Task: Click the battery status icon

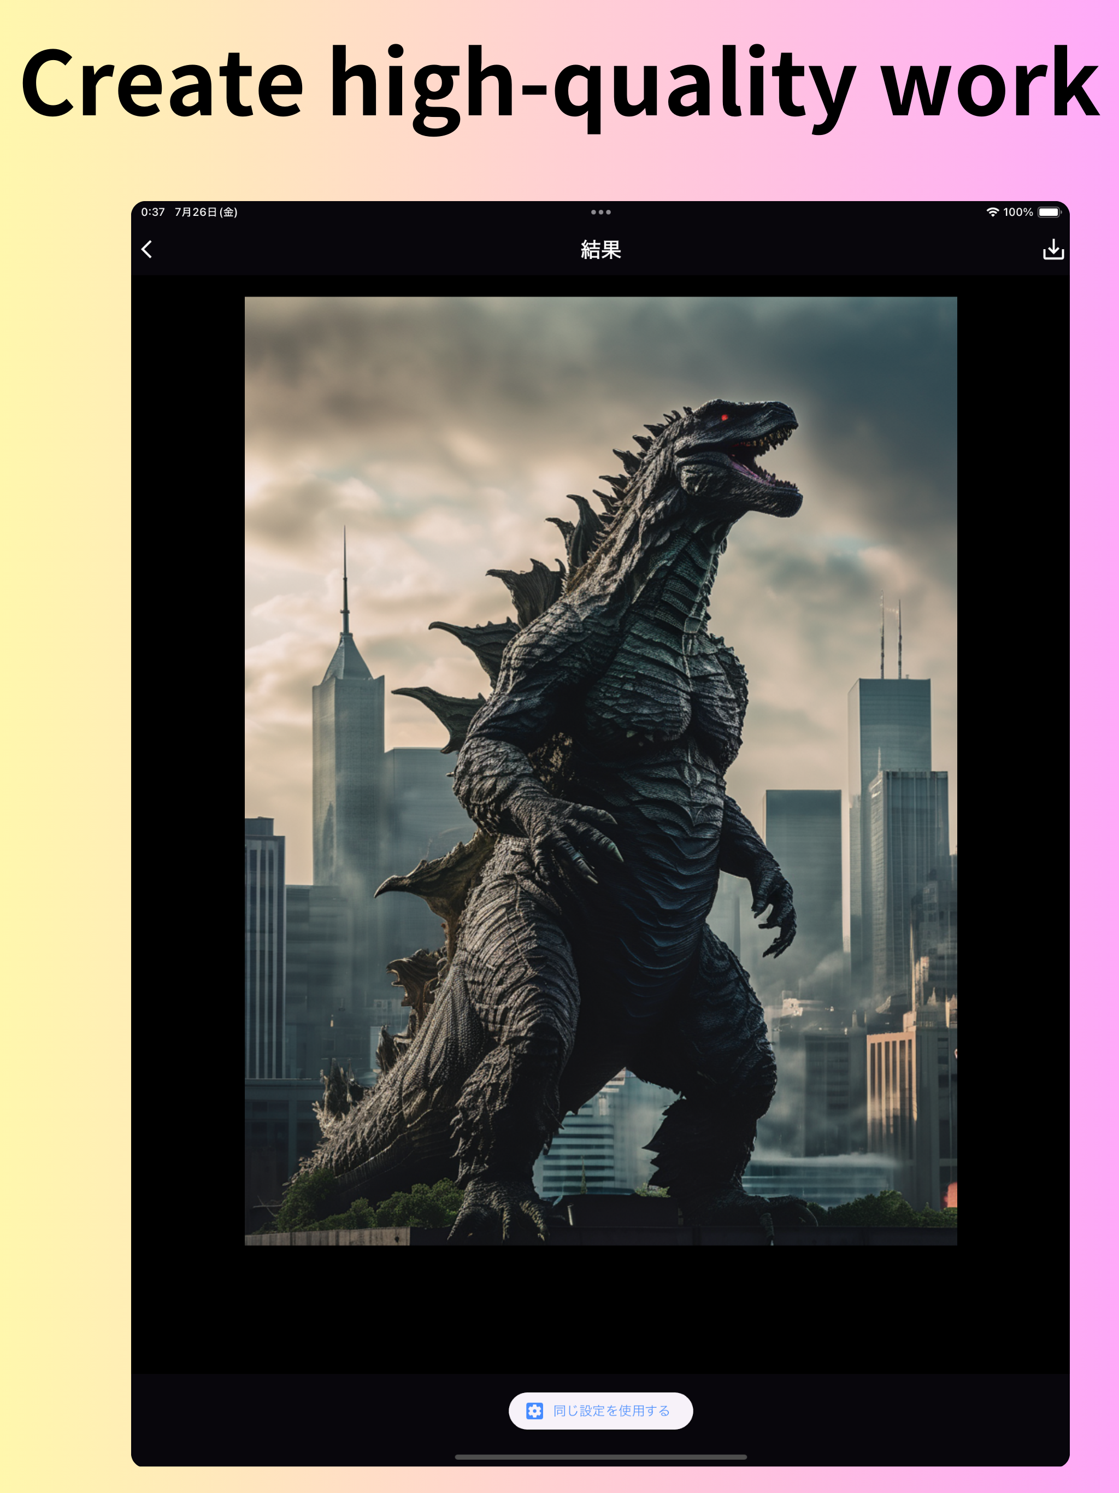Action: [1049, 212]
